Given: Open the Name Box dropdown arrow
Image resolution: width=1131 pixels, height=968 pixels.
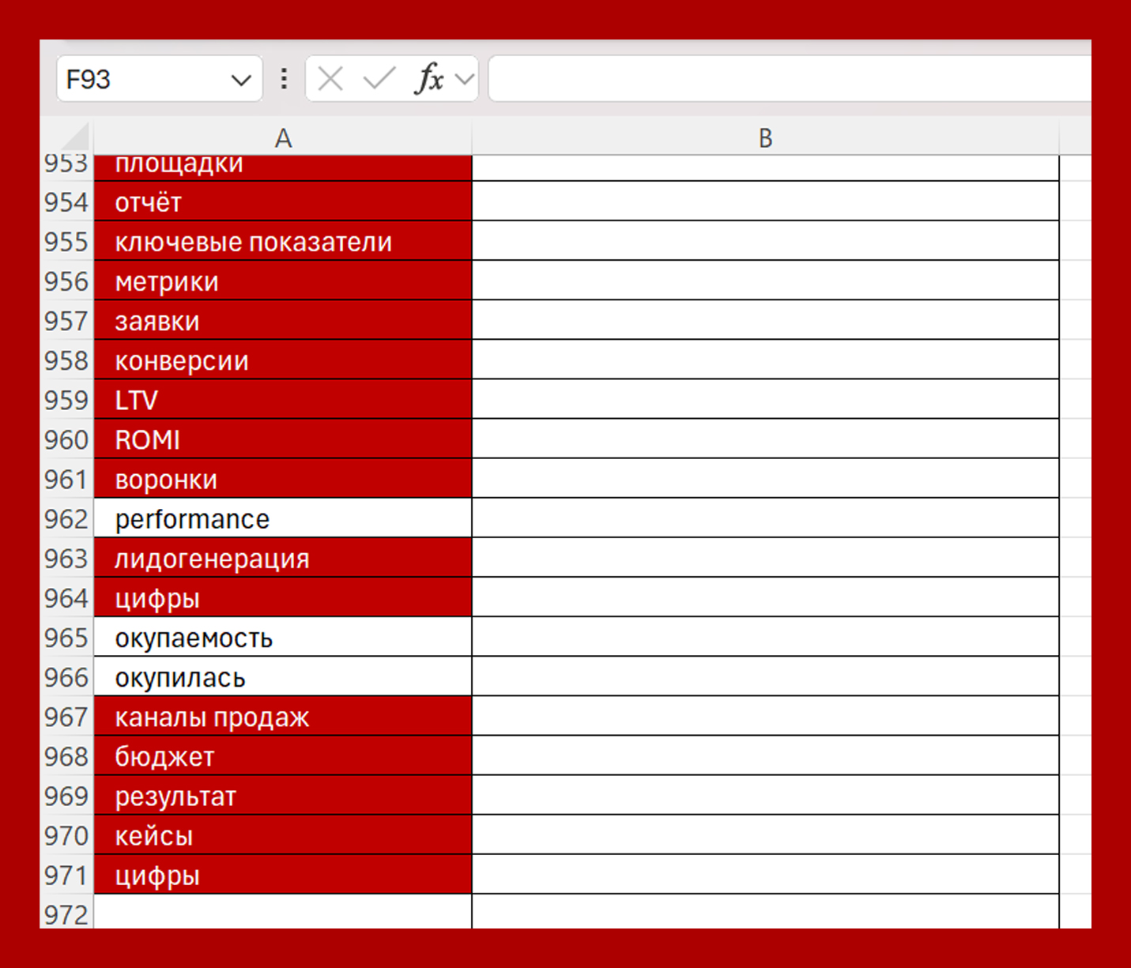Looking at the screenshot, I should 241,80.
